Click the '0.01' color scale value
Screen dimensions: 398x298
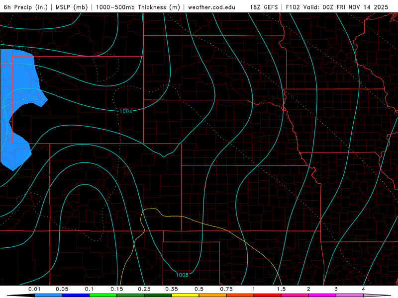point(34,289)
